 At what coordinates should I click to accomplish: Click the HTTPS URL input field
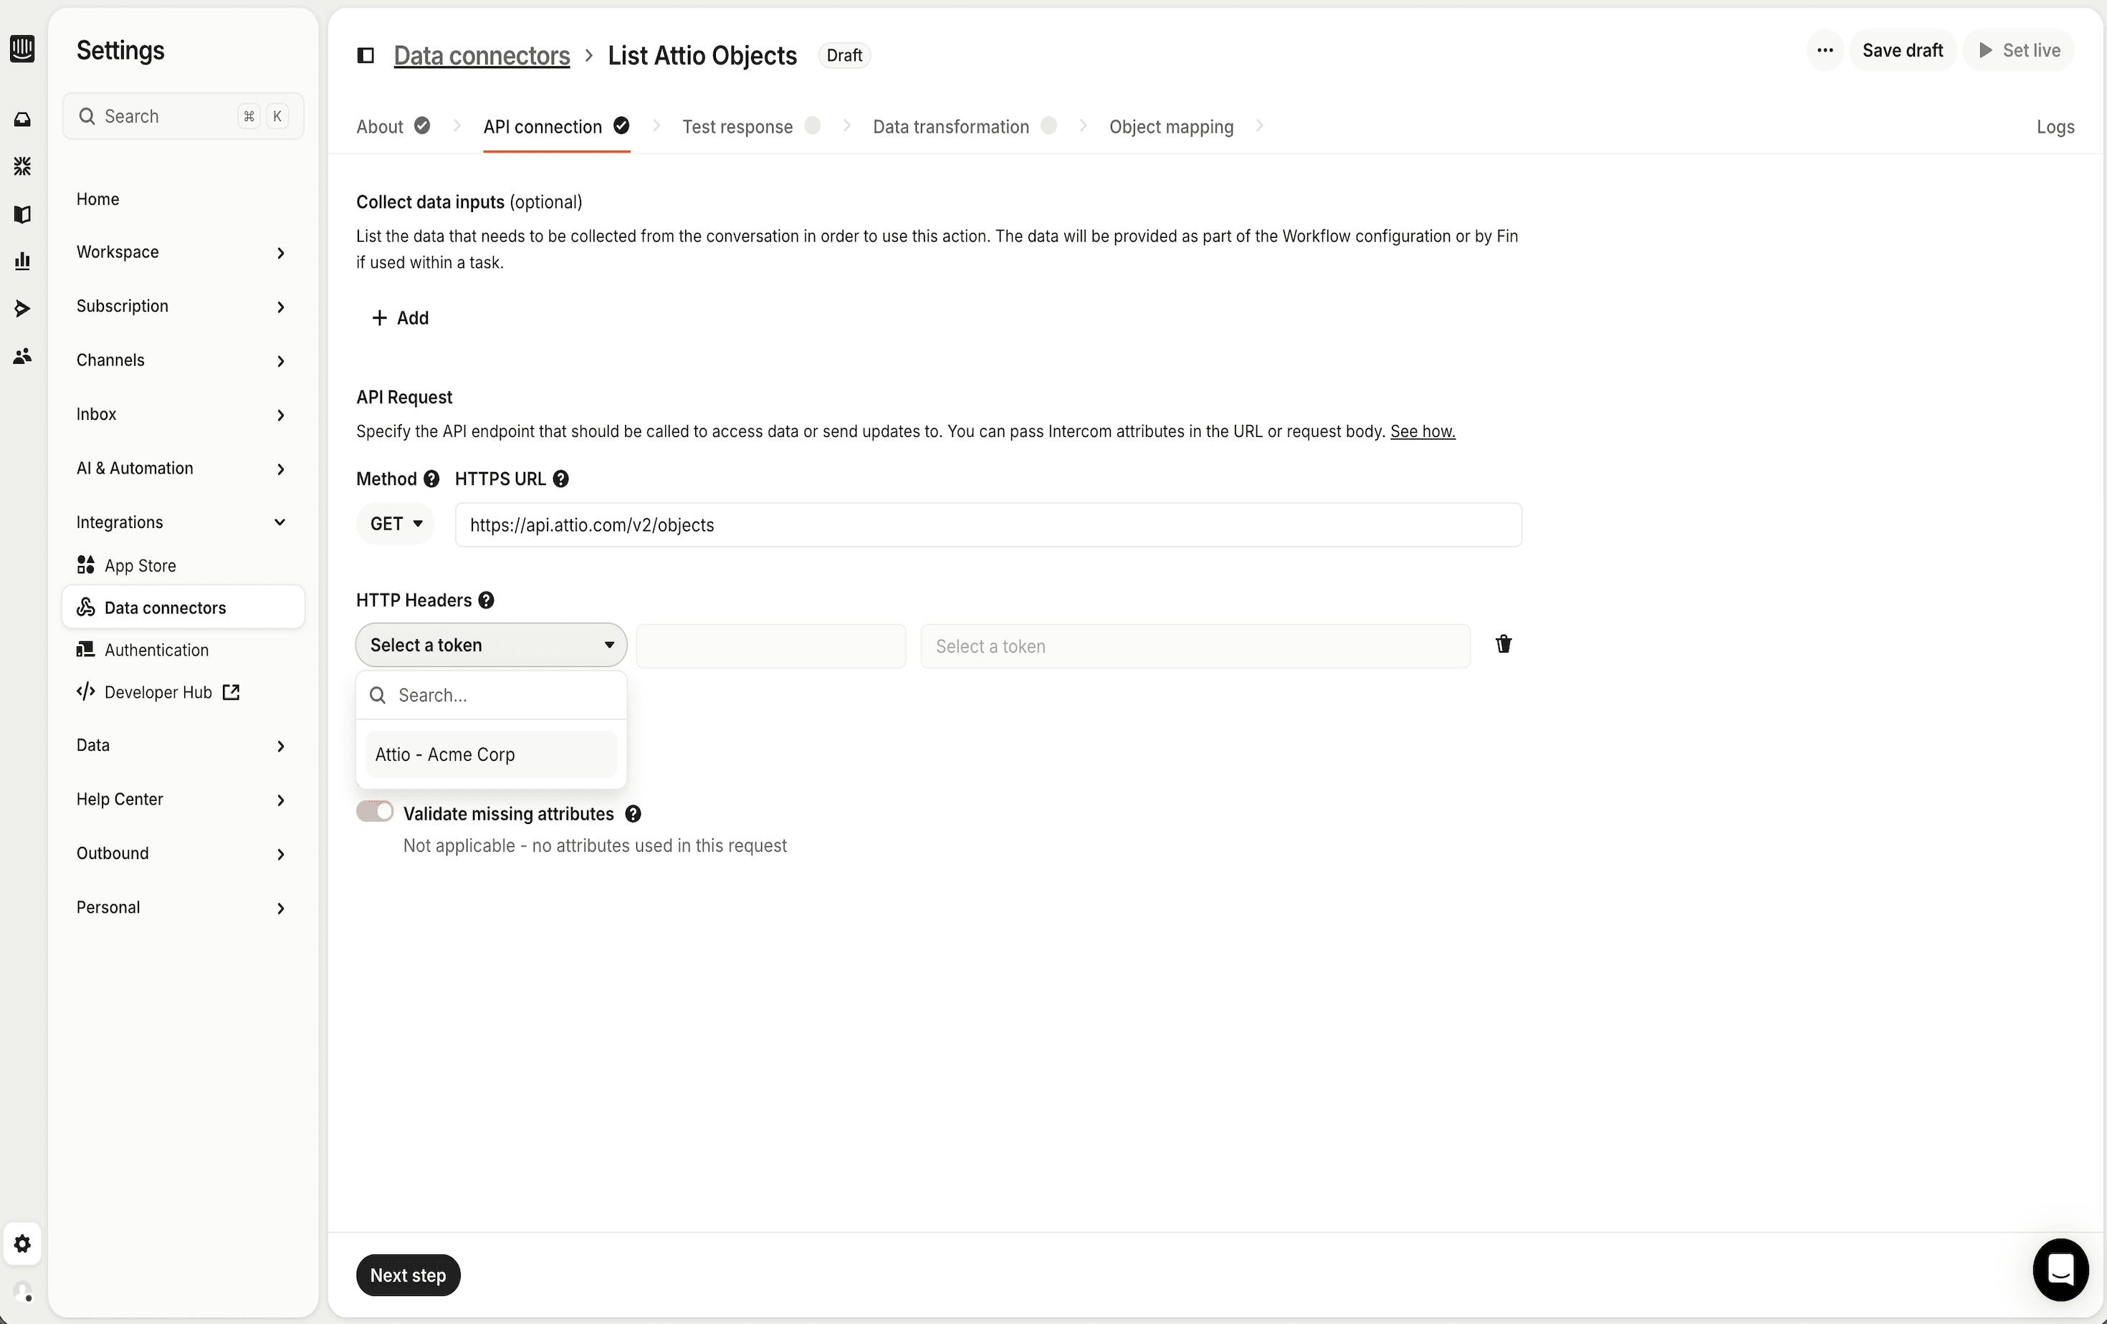[x=988, y=524]
